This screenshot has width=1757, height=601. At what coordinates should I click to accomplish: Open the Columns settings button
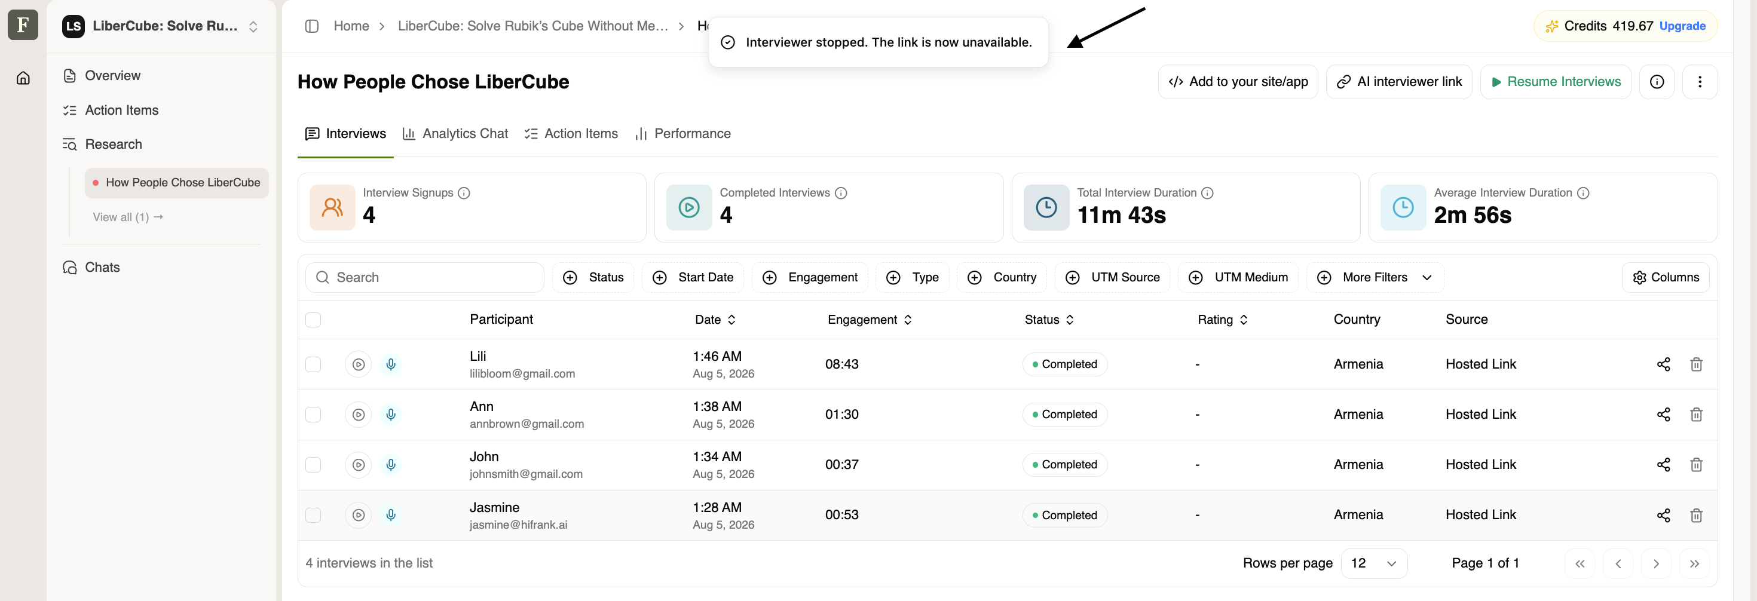point(1666,278)
